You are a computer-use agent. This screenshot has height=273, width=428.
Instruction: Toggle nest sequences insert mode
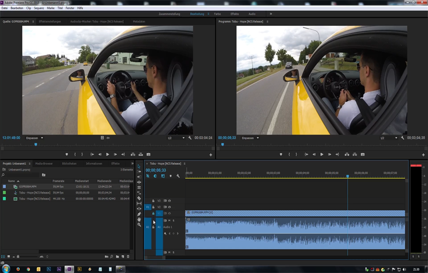pyautogui.click(x=148, y=176)
